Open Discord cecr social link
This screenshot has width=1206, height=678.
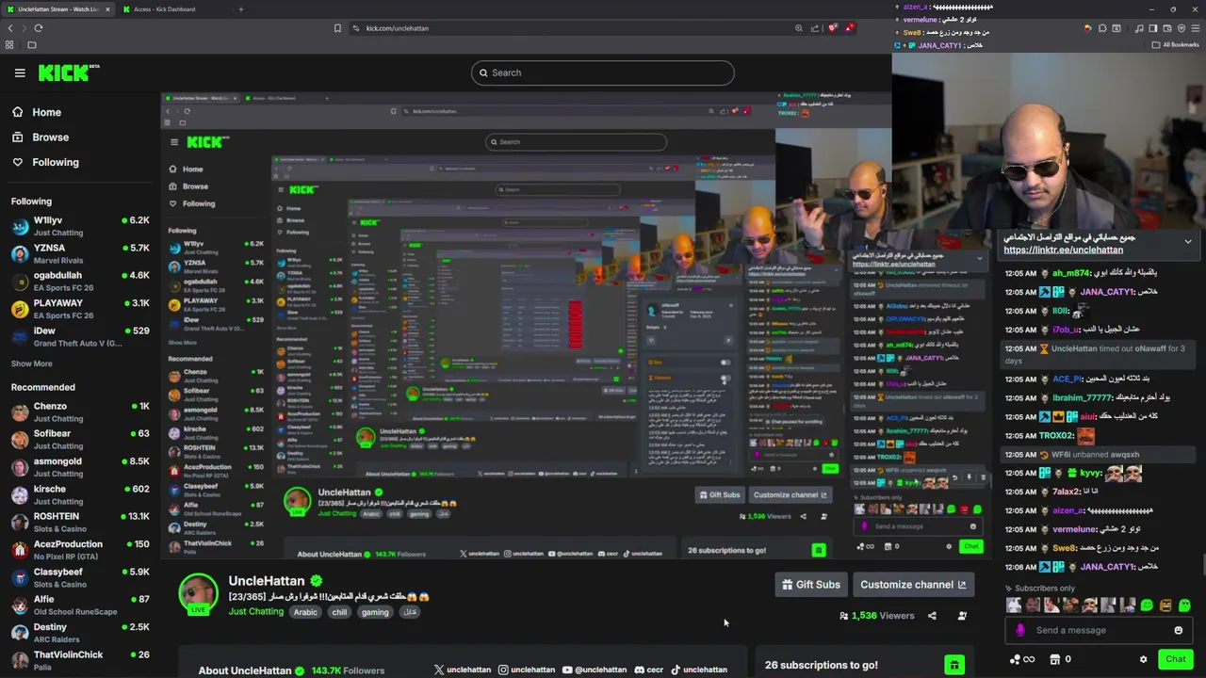649,670
